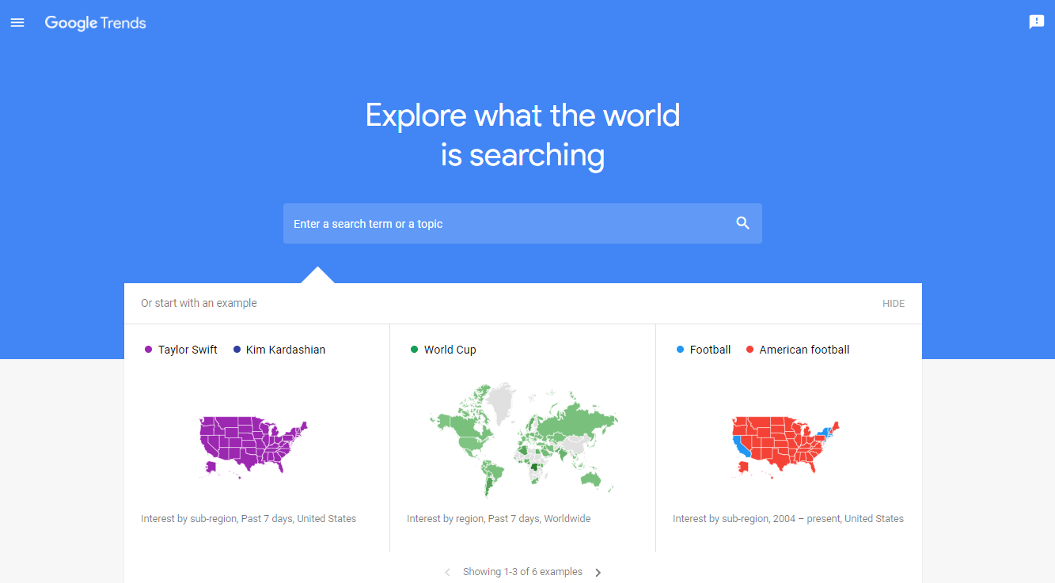Click the blue dot beside Football
1055x583 pixels.
click(x=680, y=350)
